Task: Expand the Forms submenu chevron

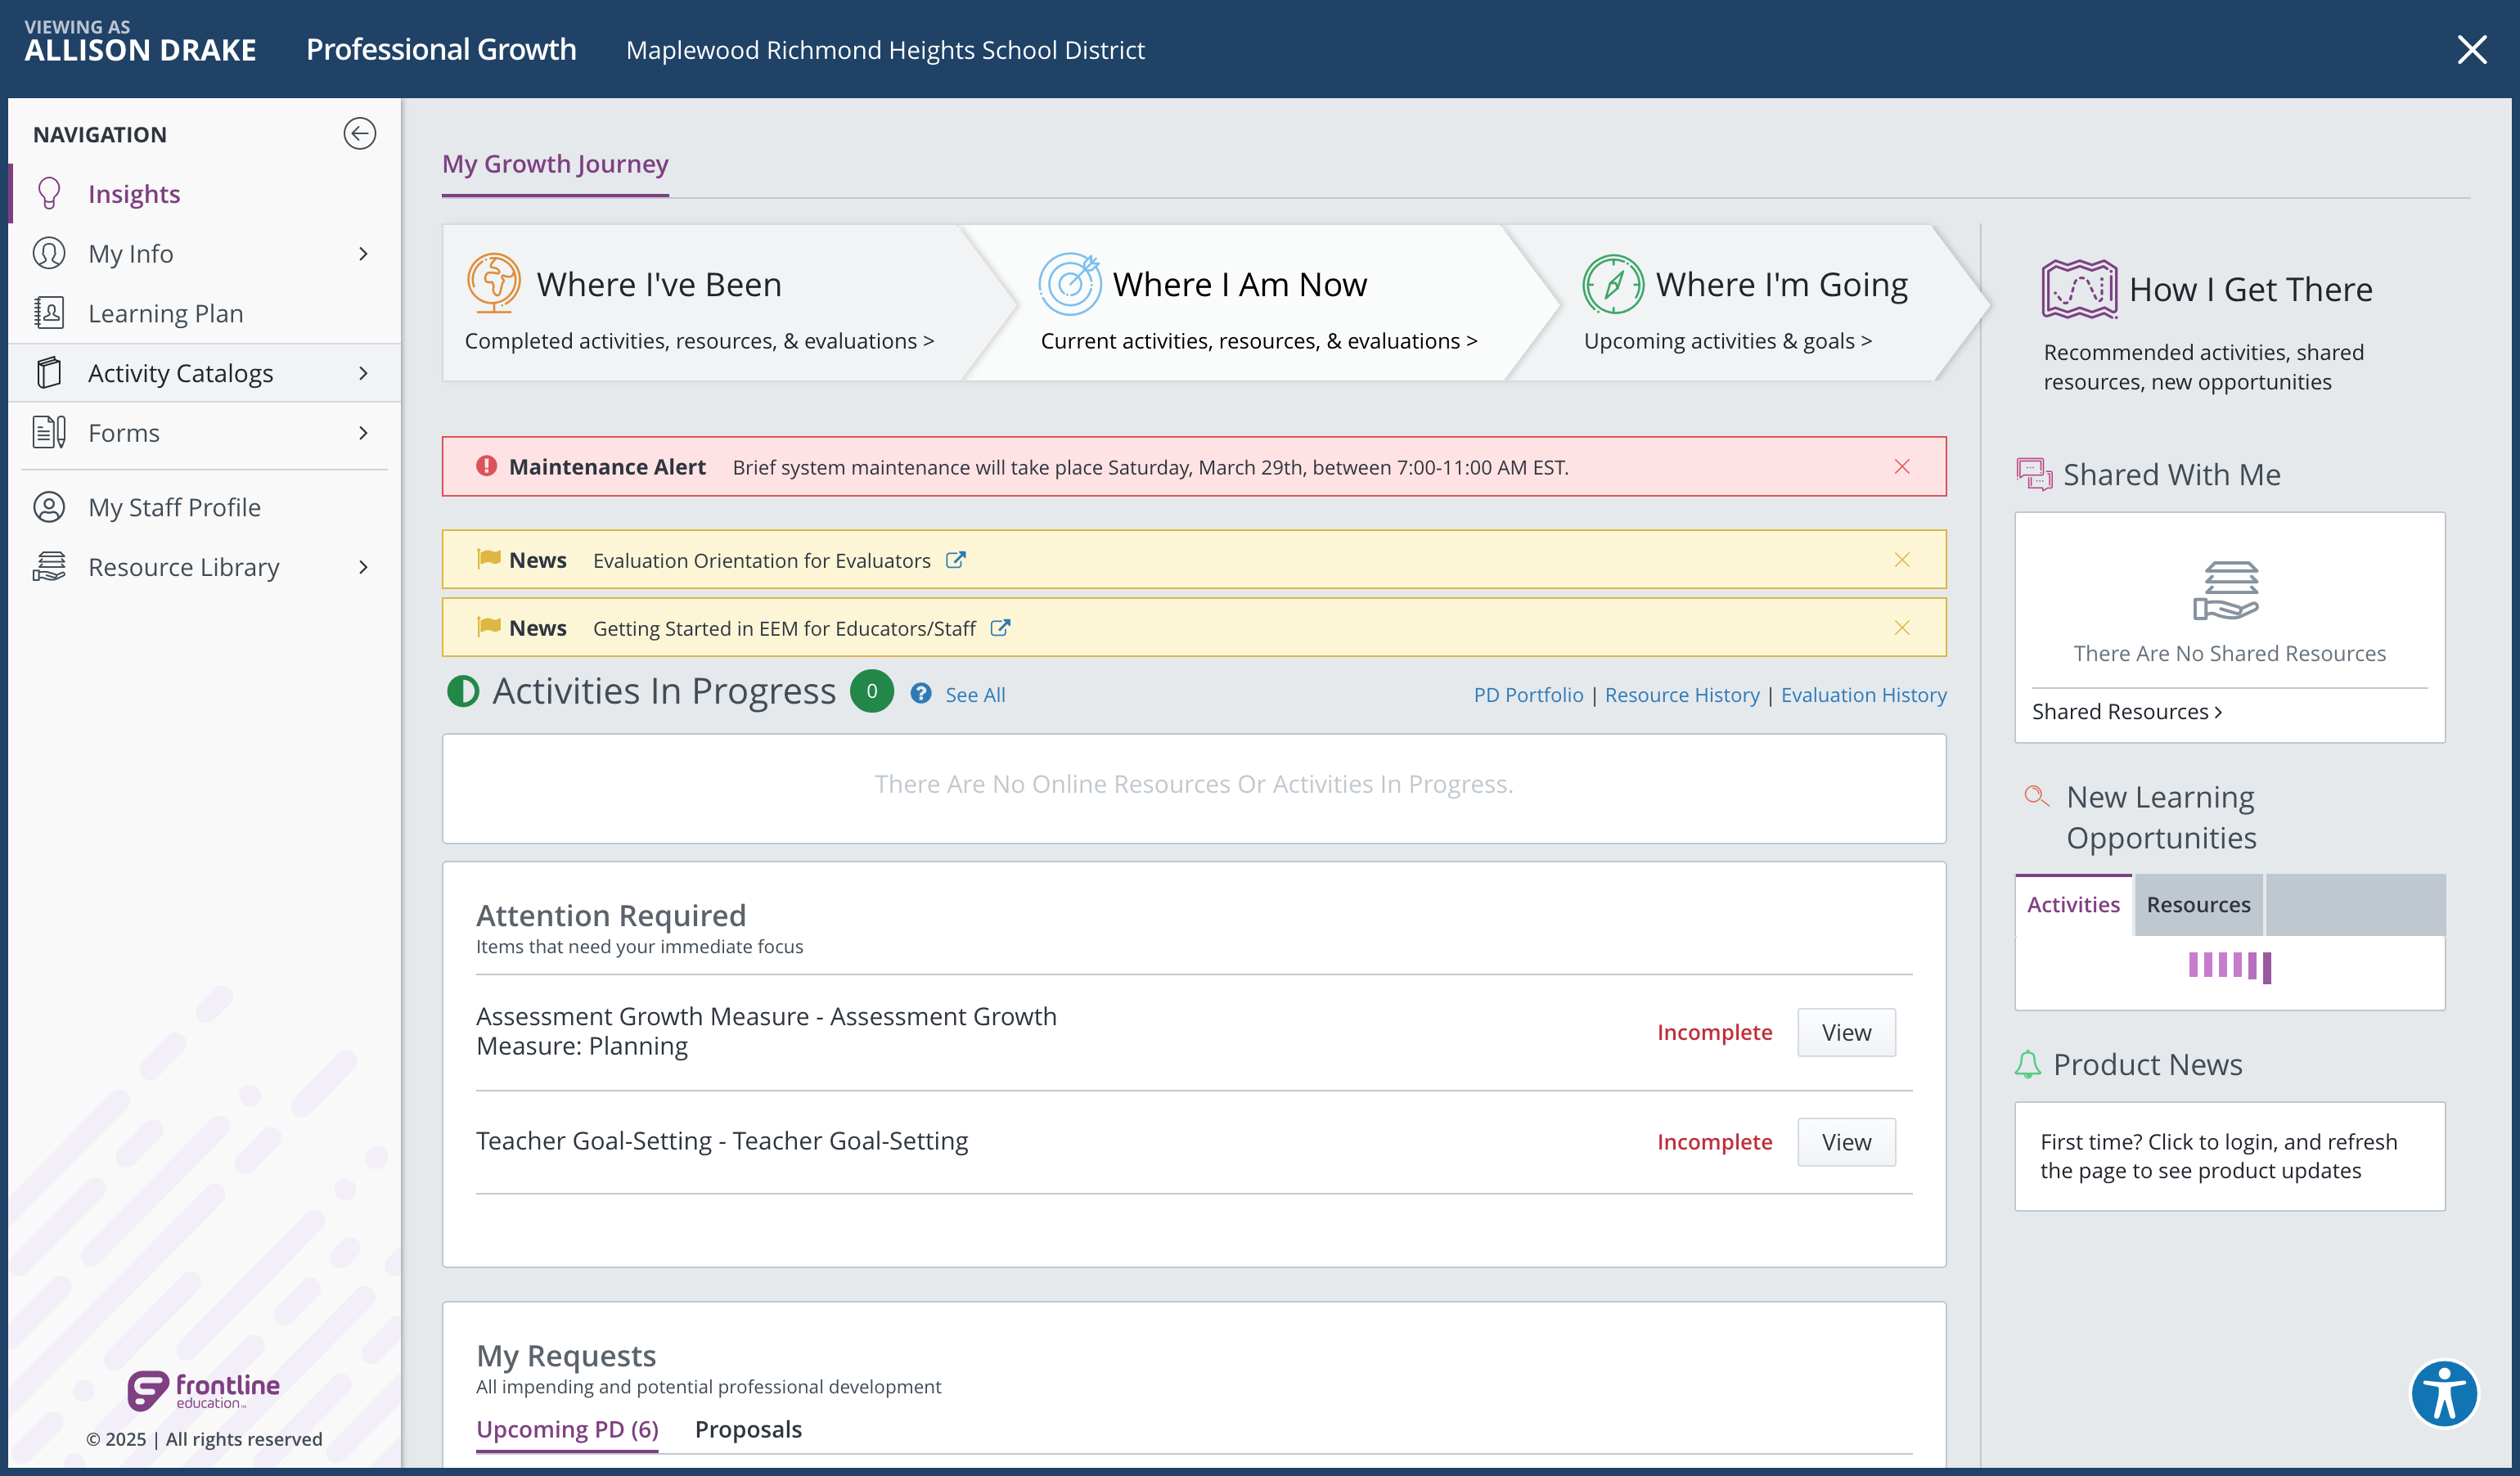Action: (363, 433)
